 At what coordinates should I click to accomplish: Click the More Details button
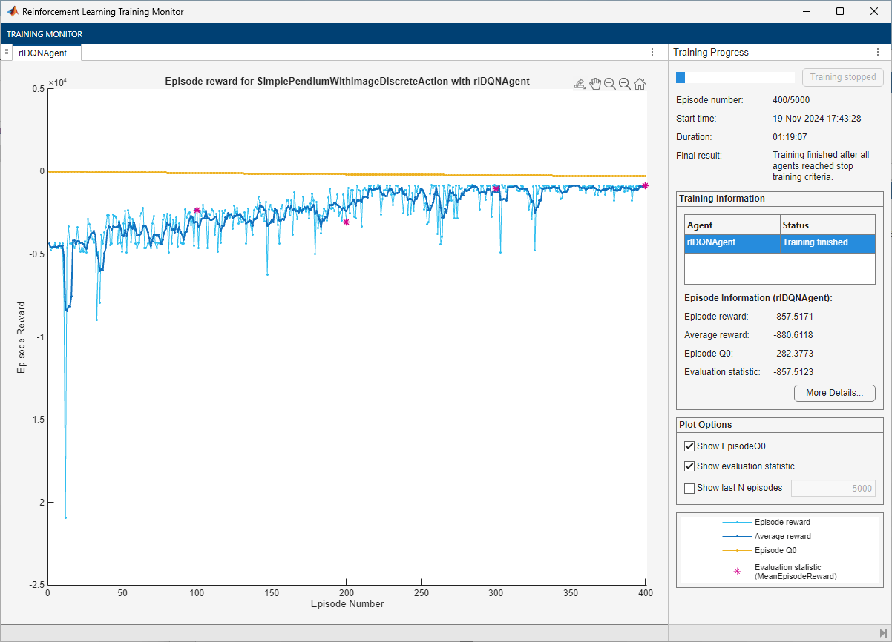[x=834, y=393]
